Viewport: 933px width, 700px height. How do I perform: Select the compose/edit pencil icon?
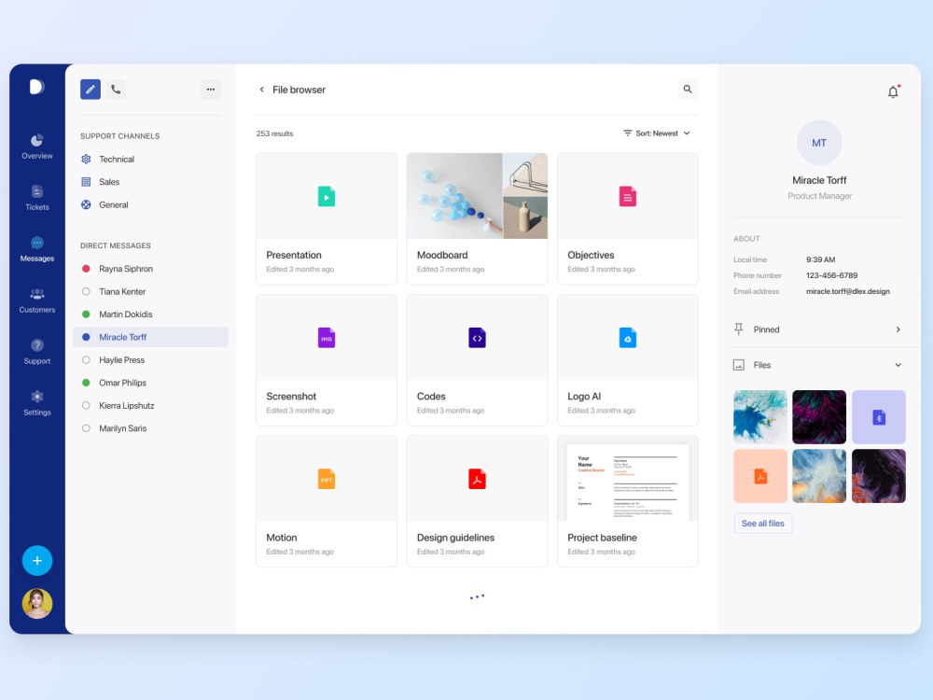90,89
